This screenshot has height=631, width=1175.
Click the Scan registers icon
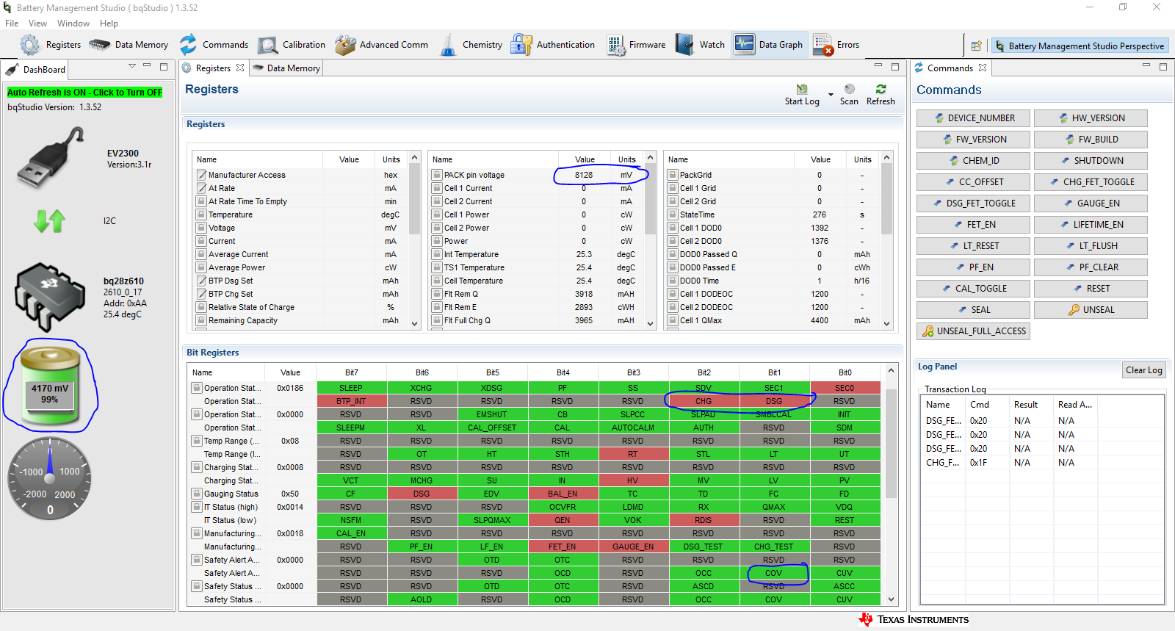pyautogui.click(x=850, y=89)
